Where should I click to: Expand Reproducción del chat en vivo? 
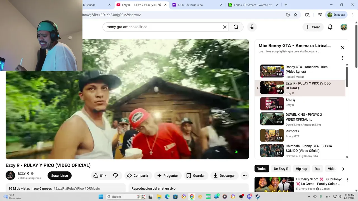[x=189, y=188]
